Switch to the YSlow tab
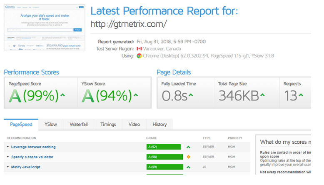 51,125
